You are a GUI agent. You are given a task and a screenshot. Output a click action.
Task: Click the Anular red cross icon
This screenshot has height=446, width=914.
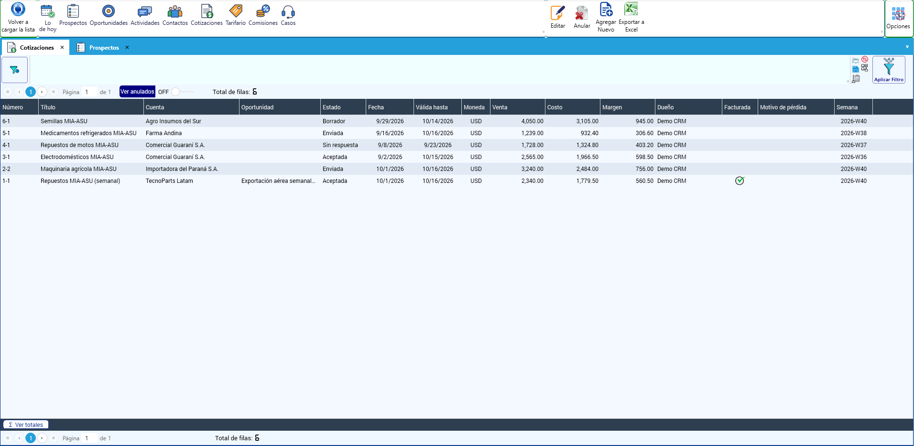[x=582, y=13]
